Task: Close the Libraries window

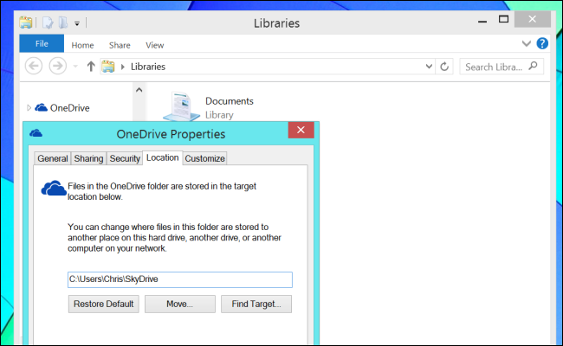Action: pos(532,19)
